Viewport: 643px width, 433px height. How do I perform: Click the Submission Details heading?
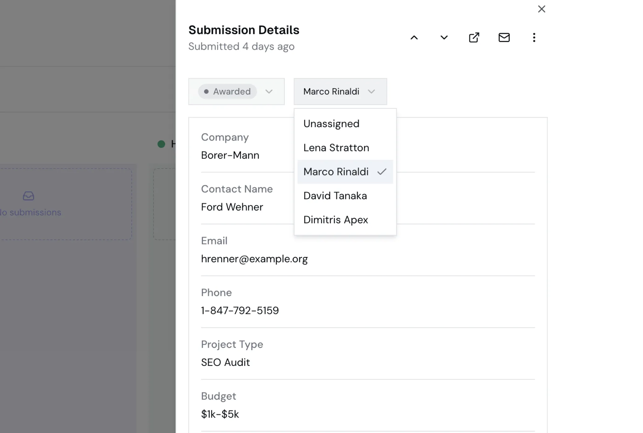point(244,30)
